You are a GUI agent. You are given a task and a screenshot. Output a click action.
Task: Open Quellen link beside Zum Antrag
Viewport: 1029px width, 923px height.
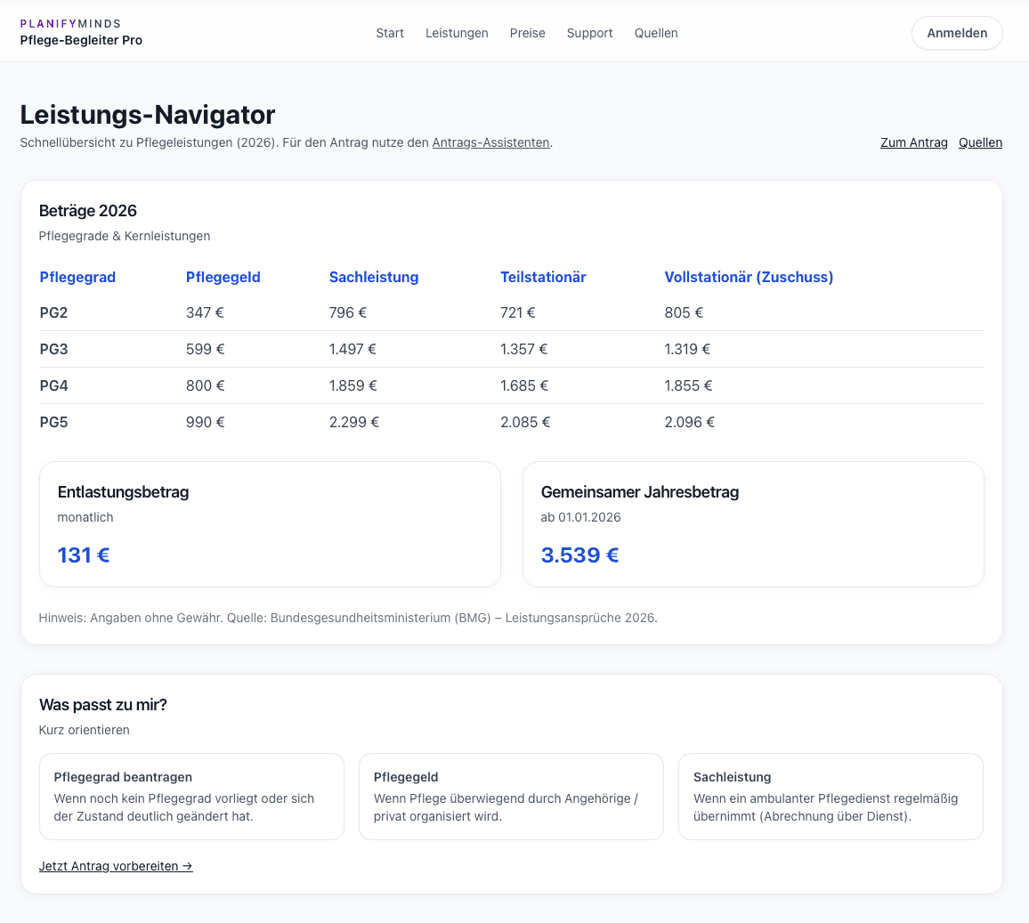tap(980, 142)
